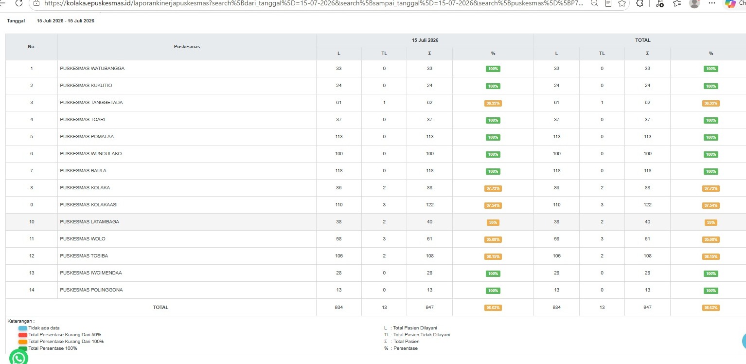This screenshot has height=364, width=746.
Task: Click the 947 total patients under 15 Juli group
Action: point(429,308)
